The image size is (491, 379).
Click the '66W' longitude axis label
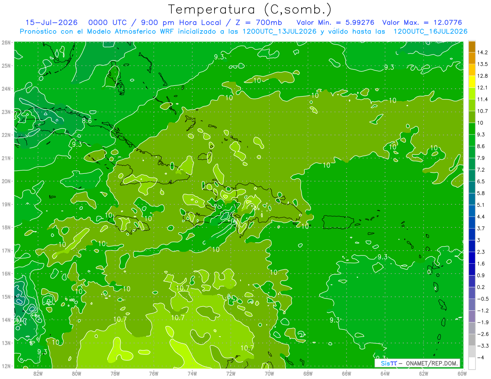pyautogui.click(x=347, y=373)
